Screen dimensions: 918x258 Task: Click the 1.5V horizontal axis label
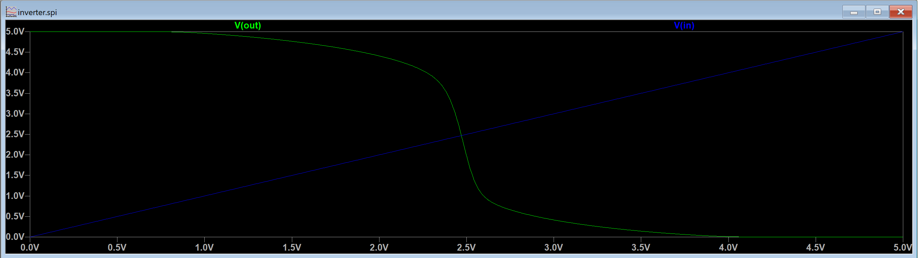[292, 247]
